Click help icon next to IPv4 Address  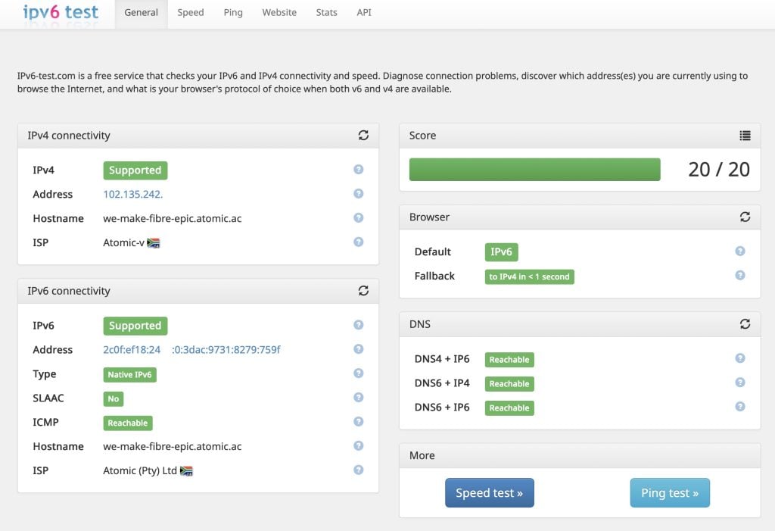pos(358,193)
